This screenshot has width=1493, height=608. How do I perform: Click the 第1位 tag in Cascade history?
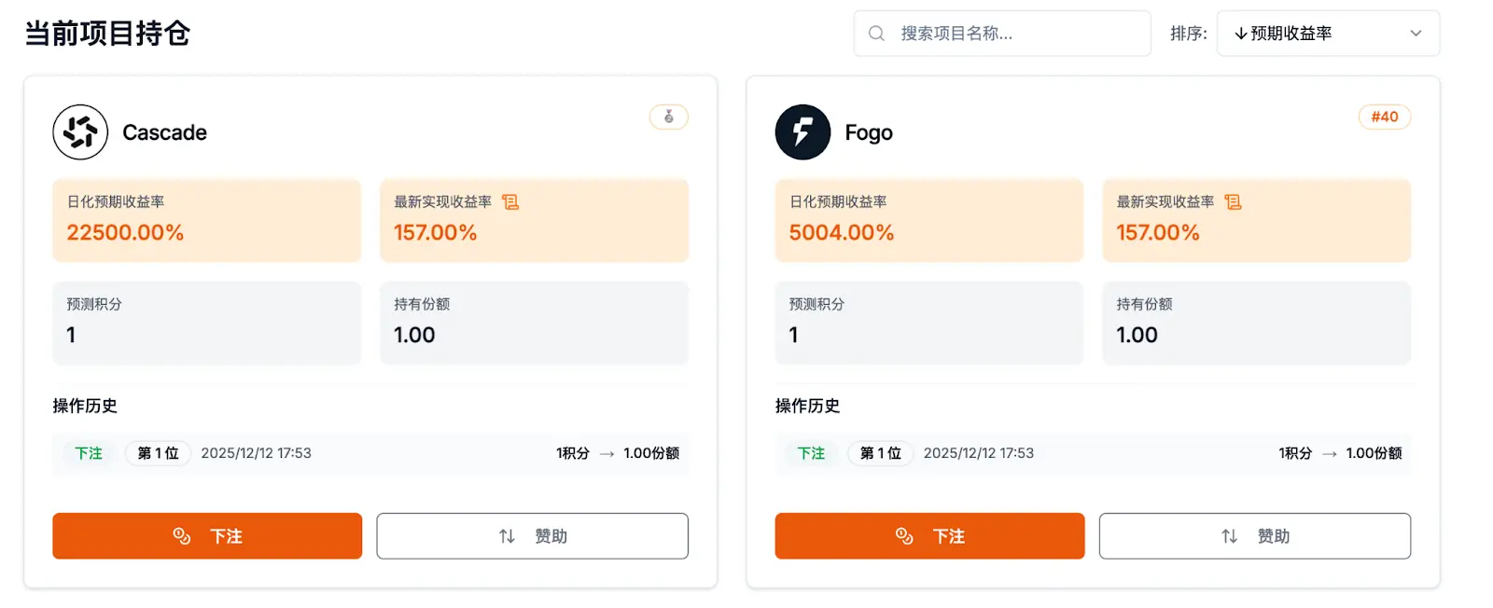click(x=158, y=453)
